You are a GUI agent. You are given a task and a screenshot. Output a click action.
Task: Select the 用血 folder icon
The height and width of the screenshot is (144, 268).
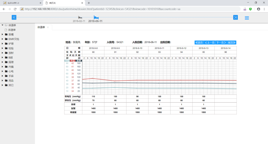pyautogui.click(x=6, y=80)
